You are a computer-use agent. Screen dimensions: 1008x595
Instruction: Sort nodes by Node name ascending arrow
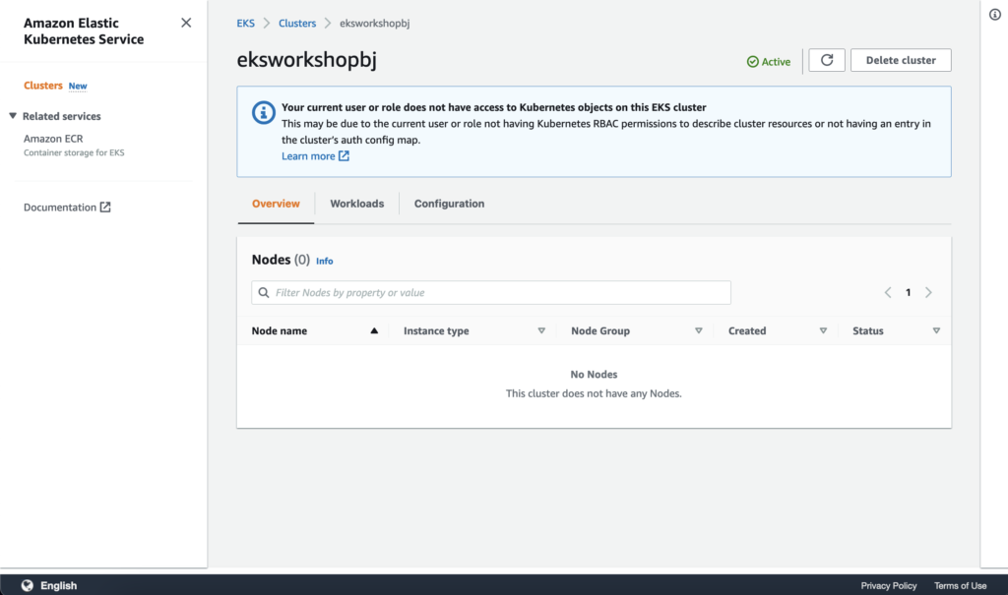(x=374, y=330)
